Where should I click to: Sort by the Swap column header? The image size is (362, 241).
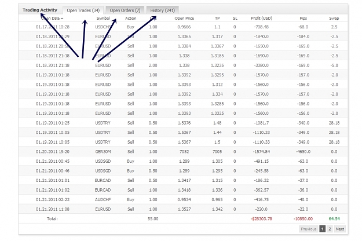[334, 18]
